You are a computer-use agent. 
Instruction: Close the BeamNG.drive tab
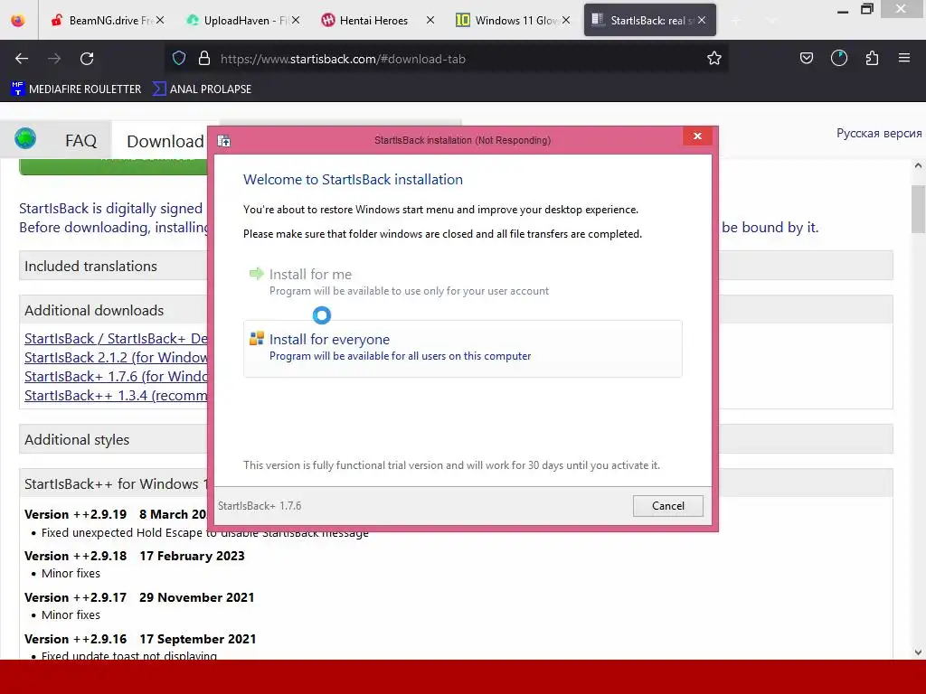[x=160, y=20]
